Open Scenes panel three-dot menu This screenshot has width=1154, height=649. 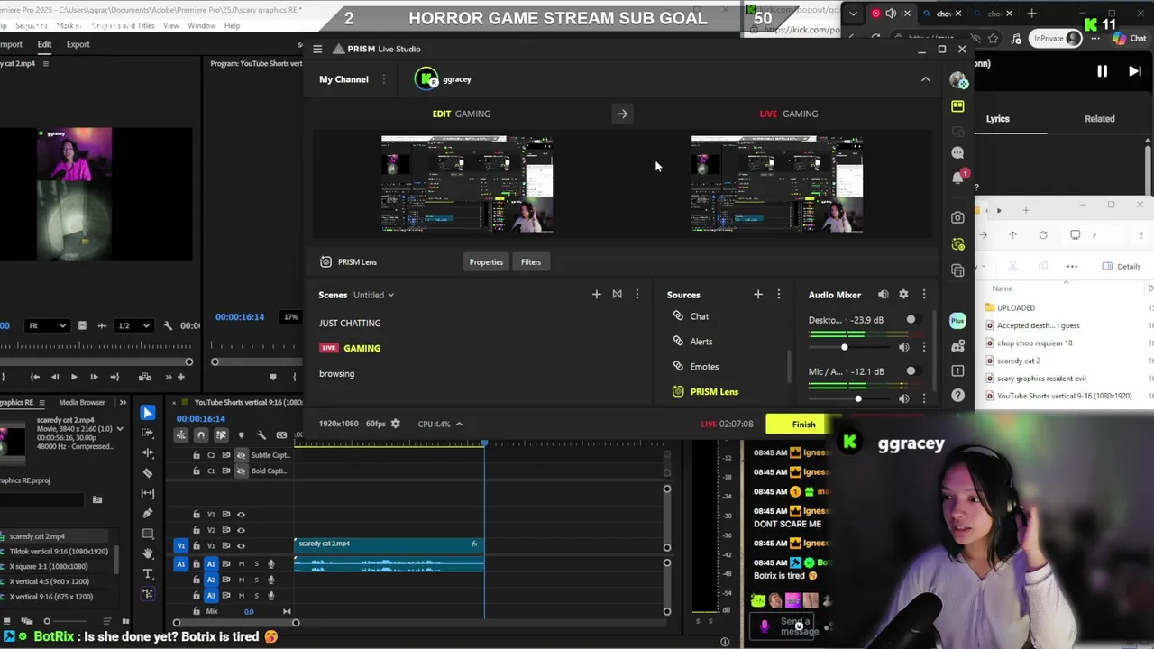(637, 295)
